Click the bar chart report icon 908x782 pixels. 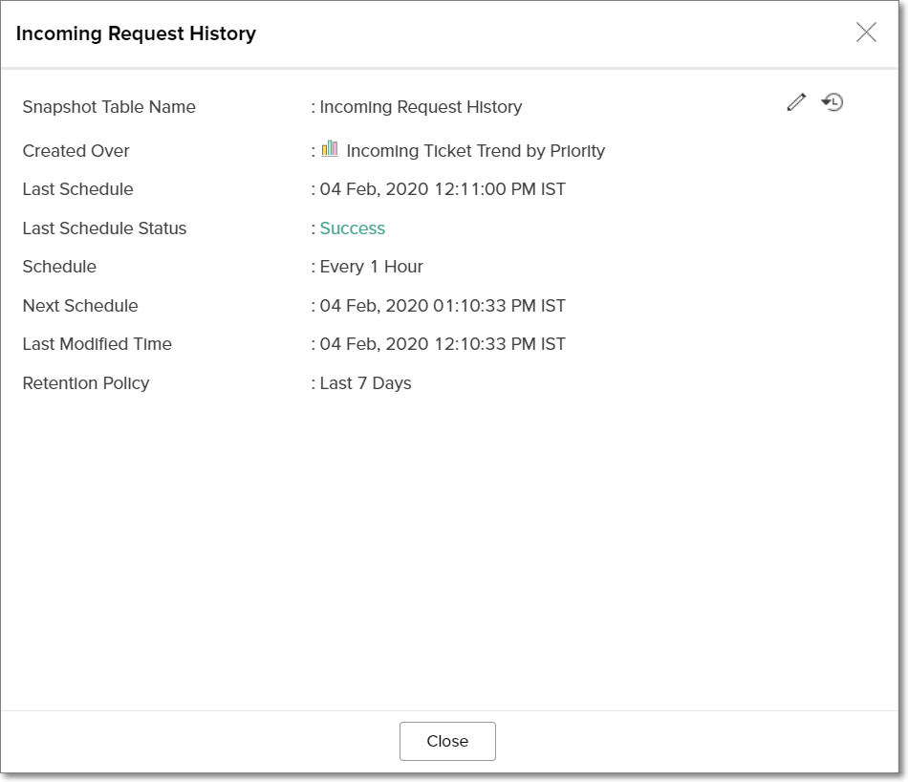point(330,148)
